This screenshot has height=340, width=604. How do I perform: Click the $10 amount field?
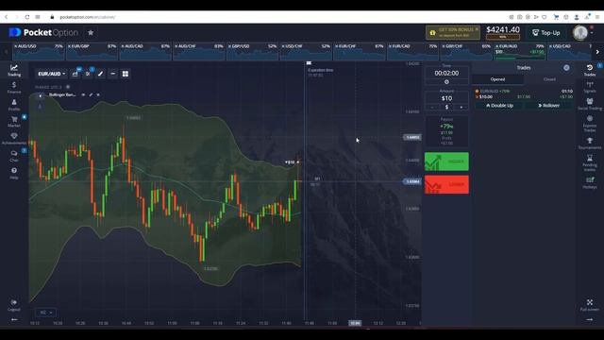446,98
